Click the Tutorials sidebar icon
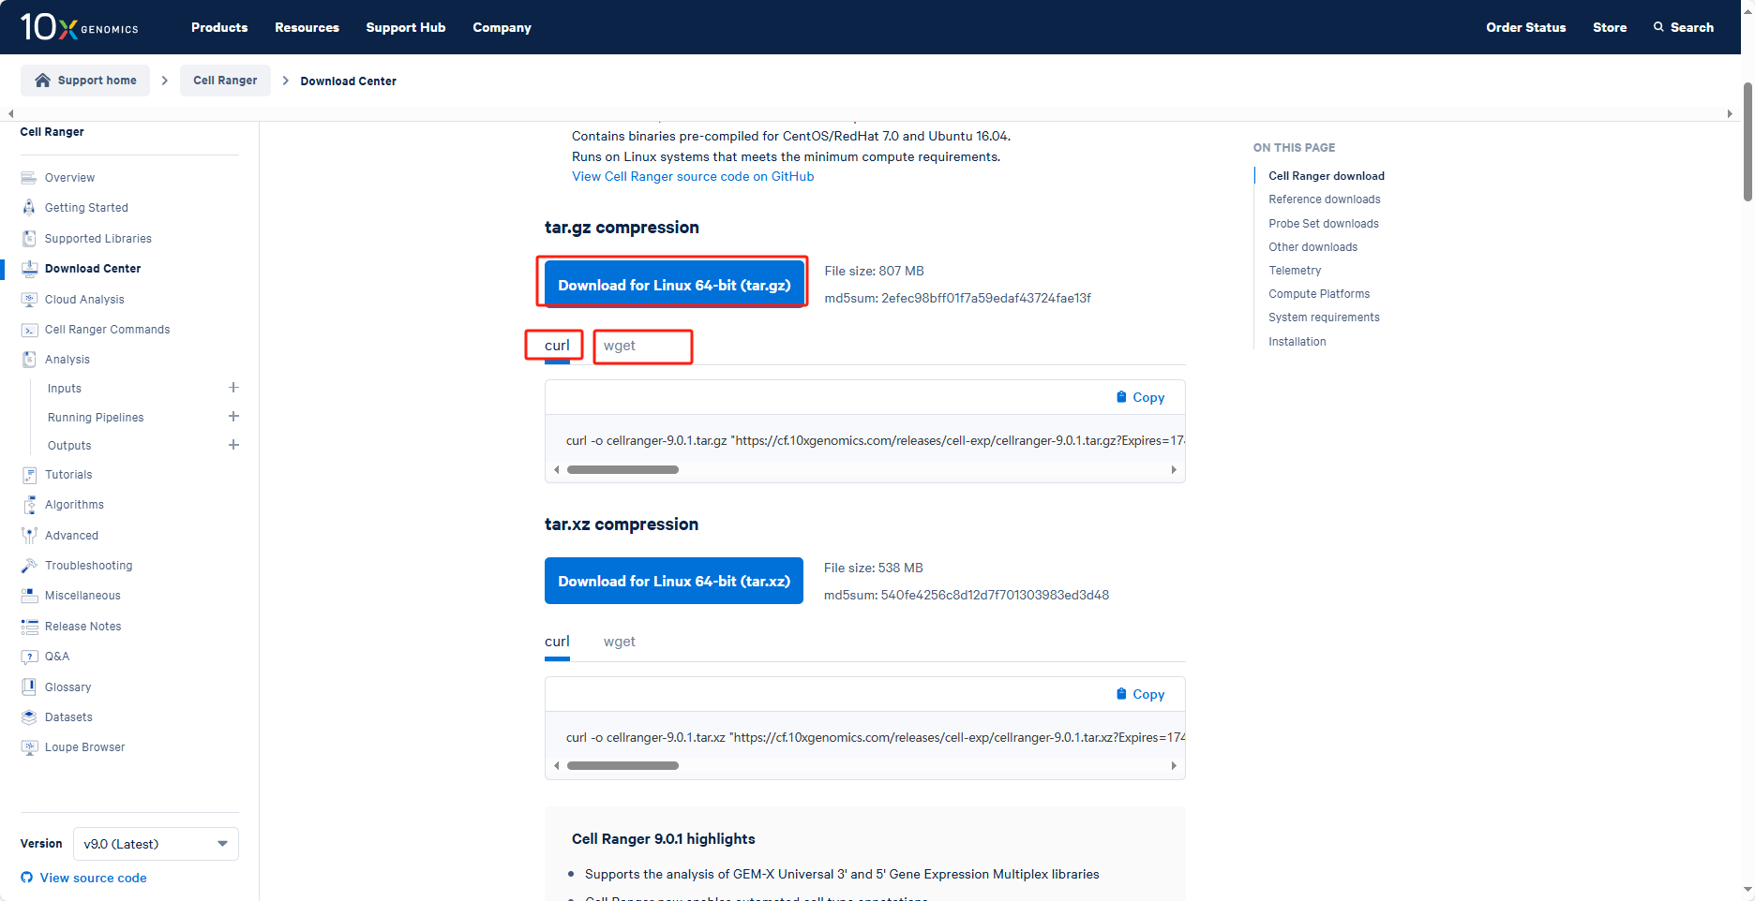Image resolution: width=1755 pixels, height=901 pixels. 29,475
